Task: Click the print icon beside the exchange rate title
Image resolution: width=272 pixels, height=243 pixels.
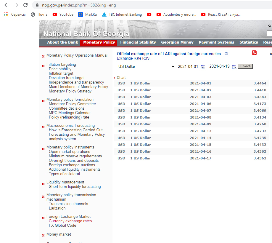Action: click(x=226, y=54)
